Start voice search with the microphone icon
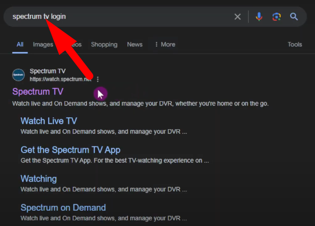 click(x=259, y=17)
